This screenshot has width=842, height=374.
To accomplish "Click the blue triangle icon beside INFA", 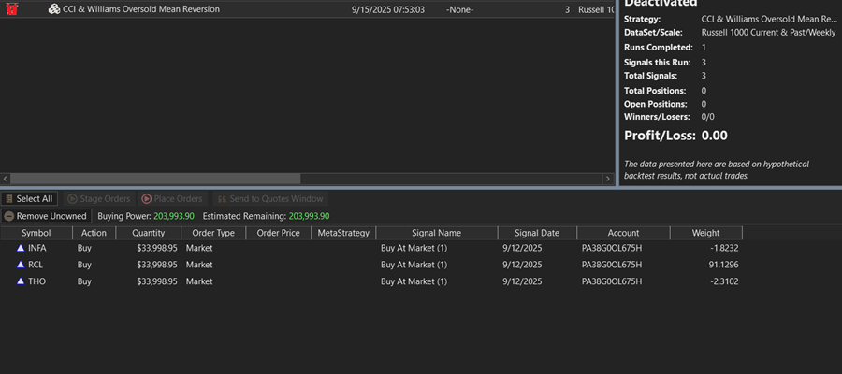I will (x=21, y=249).
